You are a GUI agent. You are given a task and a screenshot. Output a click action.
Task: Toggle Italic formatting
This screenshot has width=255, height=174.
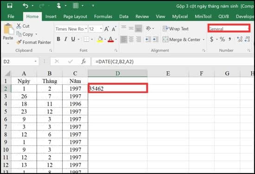(65, 39)
